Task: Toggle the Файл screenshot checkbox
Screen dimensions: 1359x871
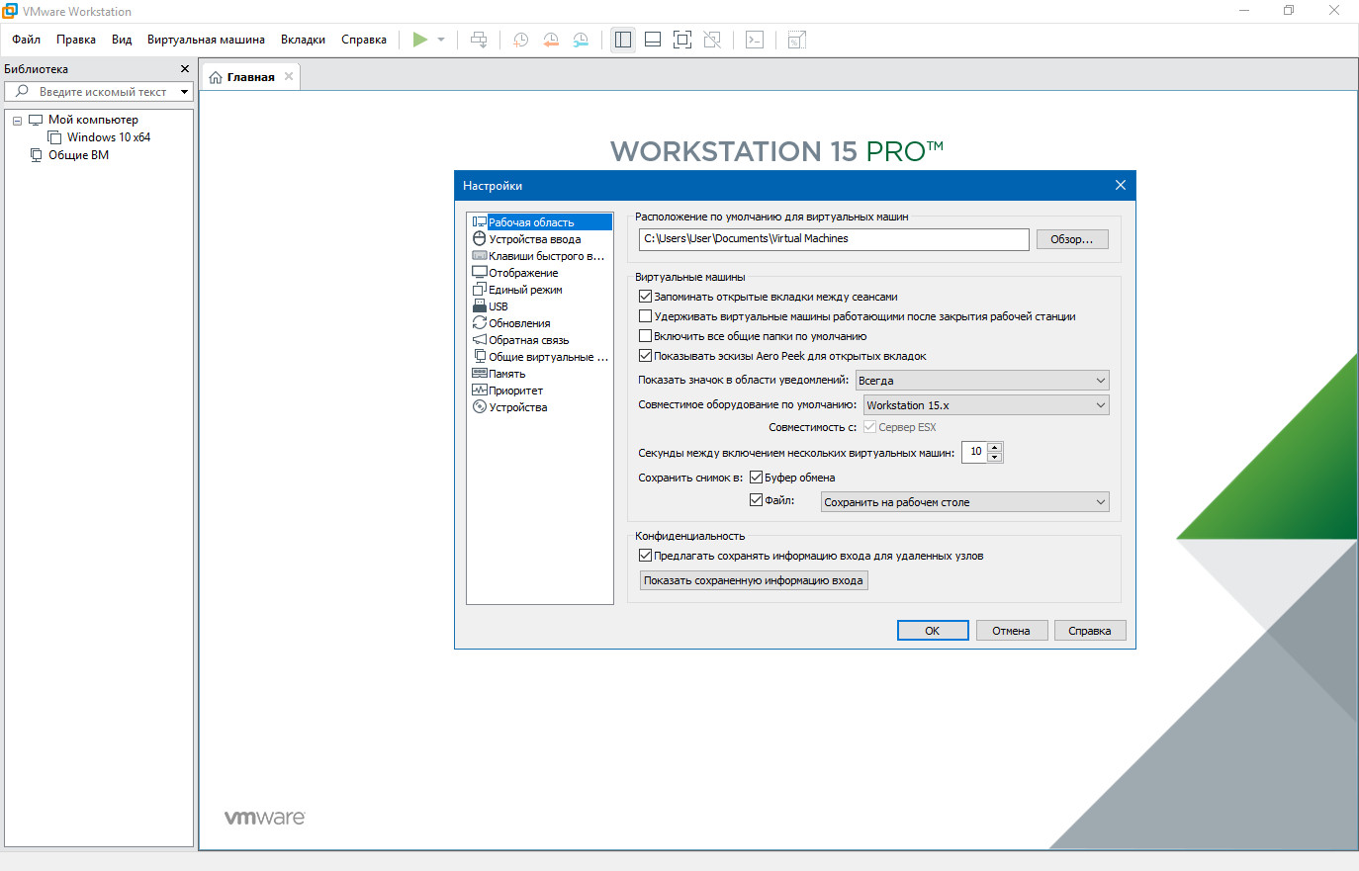Action: (x=756, y=500)
